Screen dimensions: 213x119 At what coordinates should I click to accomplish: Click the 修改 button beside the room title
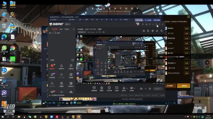click(100, 29)
